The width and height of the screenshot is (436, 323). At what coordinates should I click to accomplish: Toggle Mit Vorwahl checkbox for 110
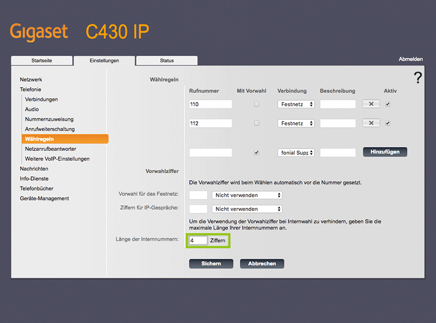[x=256, y=104]
